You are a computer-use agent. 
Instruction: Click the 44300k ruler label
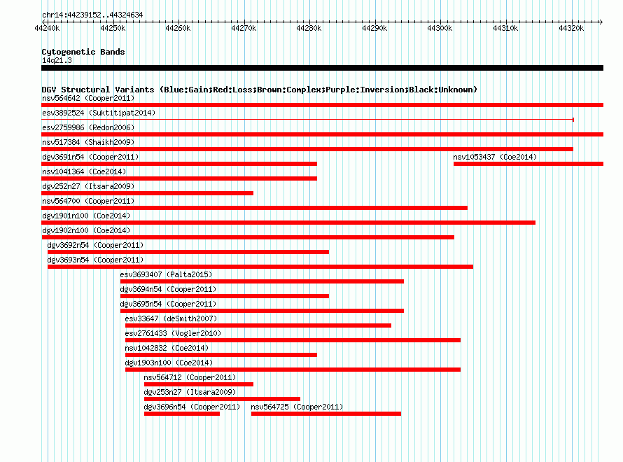click(440, 28)
